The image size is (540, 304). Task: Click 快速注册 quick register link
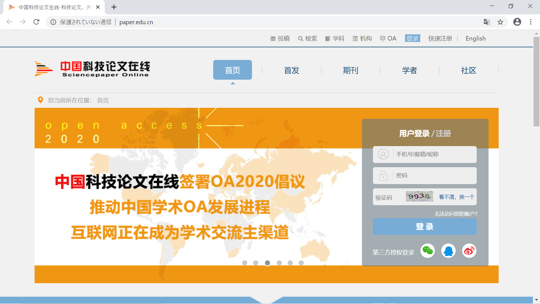[440, 39]
